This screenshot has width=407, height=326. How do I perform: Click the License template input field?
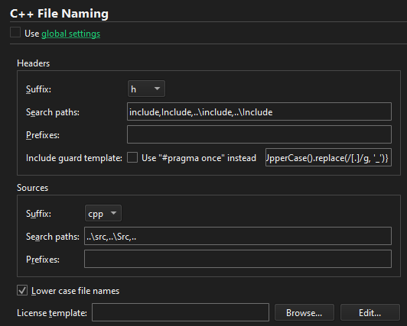(181, 312)
